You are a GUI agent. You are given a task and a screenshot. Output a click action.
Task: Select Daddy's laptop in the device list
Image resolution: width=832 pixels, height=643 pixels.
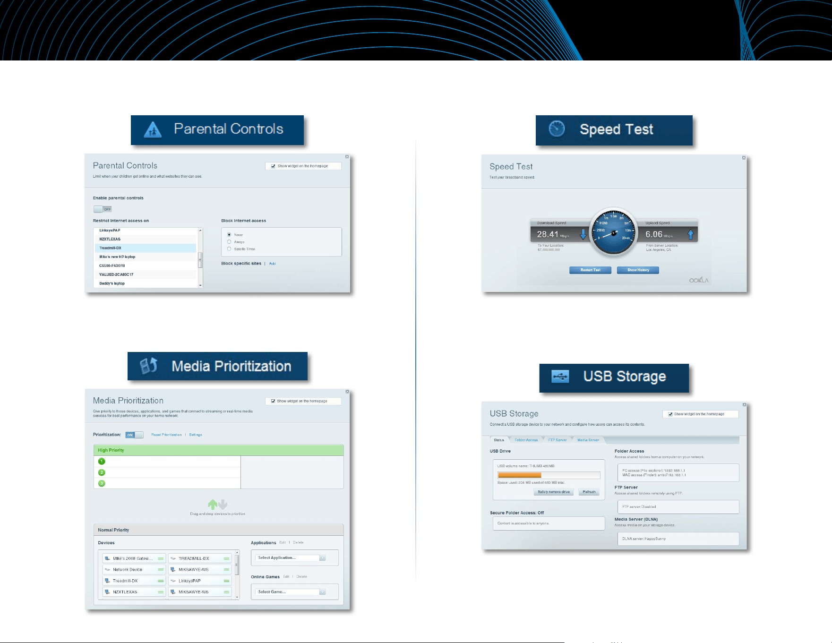(146, 283)
